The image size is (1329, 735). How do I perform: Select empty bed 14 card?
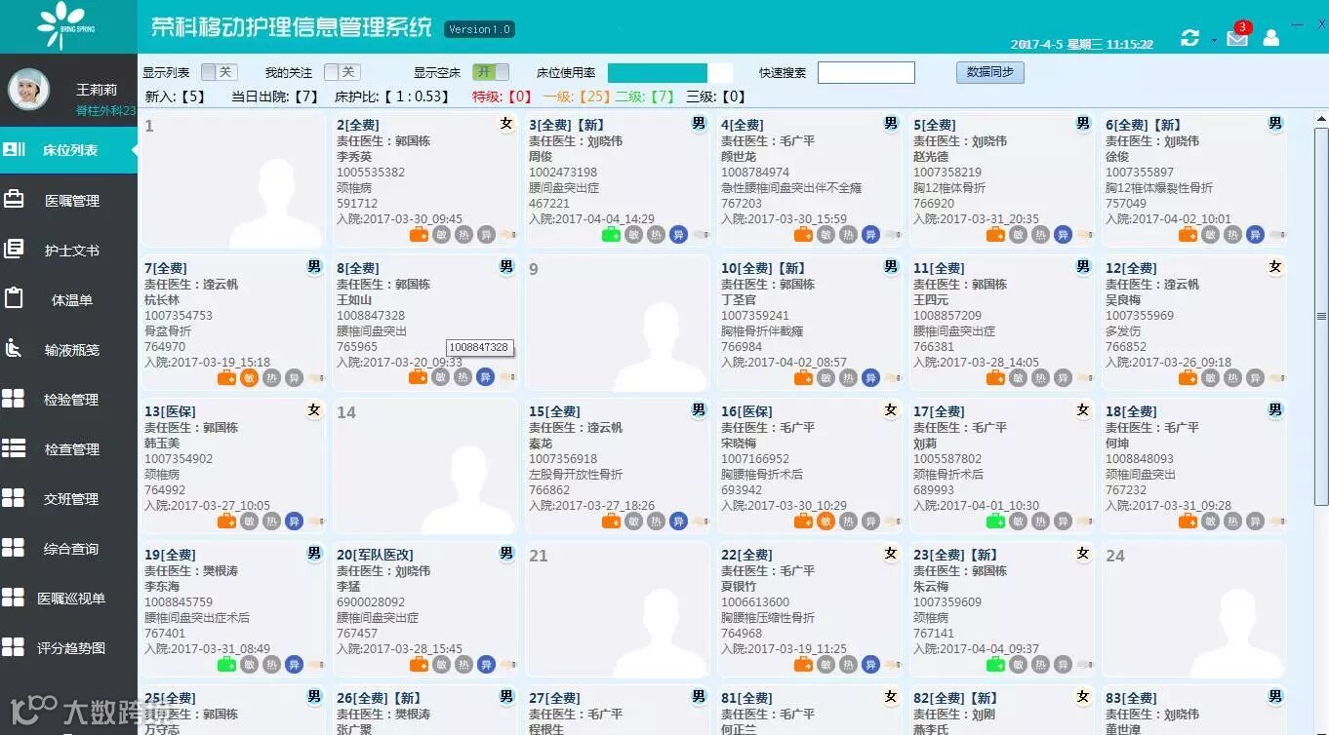(x=424, y=467)
